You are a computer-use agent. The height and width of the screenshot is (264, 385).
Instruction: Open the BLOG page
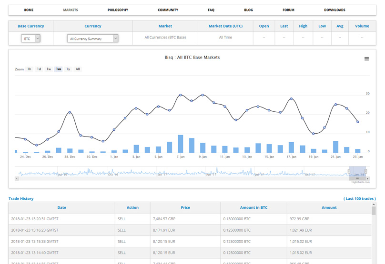248,10
